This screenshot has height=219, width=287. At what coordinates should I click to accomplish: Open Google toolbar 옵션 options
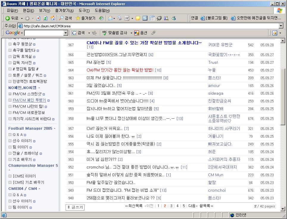141,33
